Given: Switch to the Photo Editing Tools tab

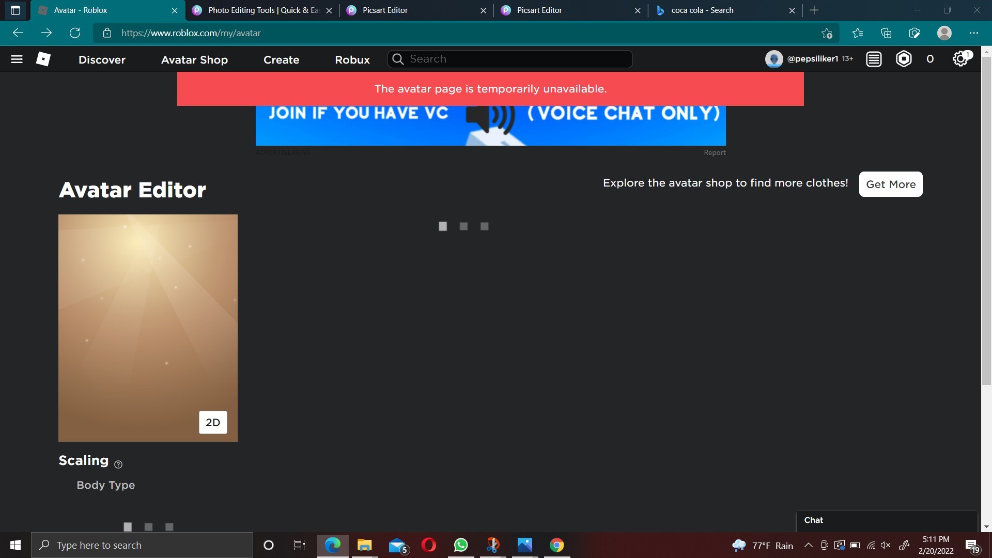Looking at the screenshot, I should pos(262,10).
